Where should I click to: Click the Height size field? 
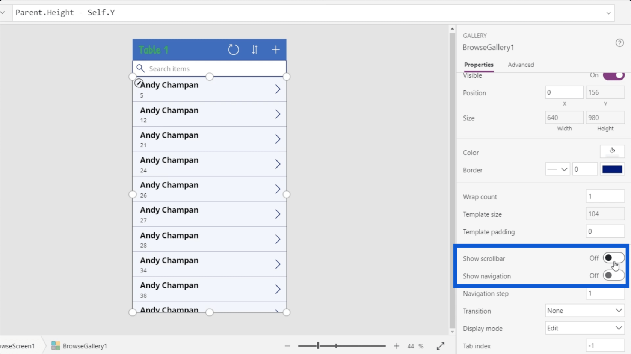click(x=605, y=118)
